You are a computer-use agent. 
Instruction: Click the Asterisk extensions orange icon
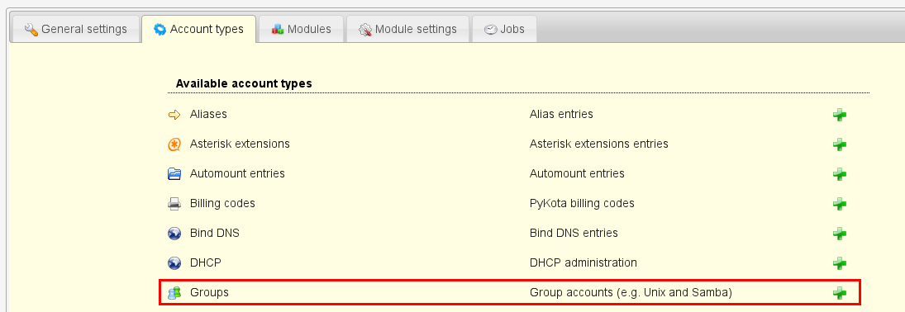pyautogui.click(x=174, y=144)
